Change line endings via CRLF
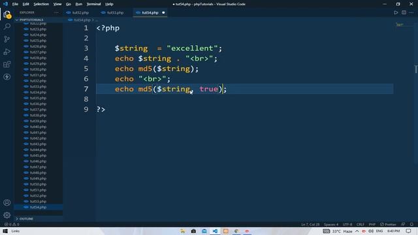This screenshot has width=418, height=235. (360, 225)
